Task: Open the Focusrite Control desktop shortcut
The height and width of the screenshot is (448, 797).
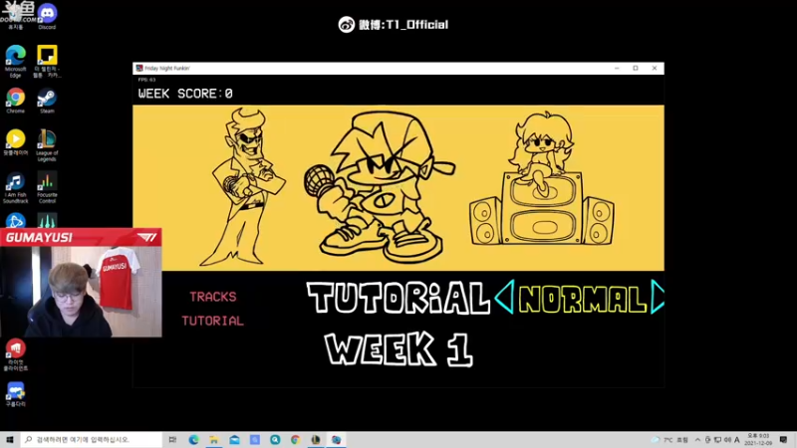Action: click(x=47, y=187)
